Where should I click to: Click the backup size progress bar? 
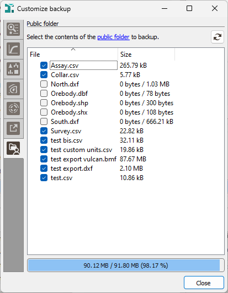(x=126, y=265)
